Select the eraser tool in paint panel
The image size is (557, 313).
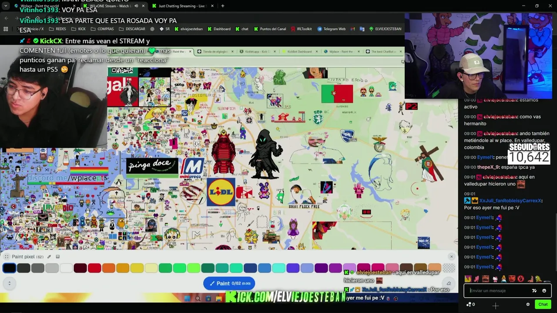pyautogui.click(x=449, y=283)
